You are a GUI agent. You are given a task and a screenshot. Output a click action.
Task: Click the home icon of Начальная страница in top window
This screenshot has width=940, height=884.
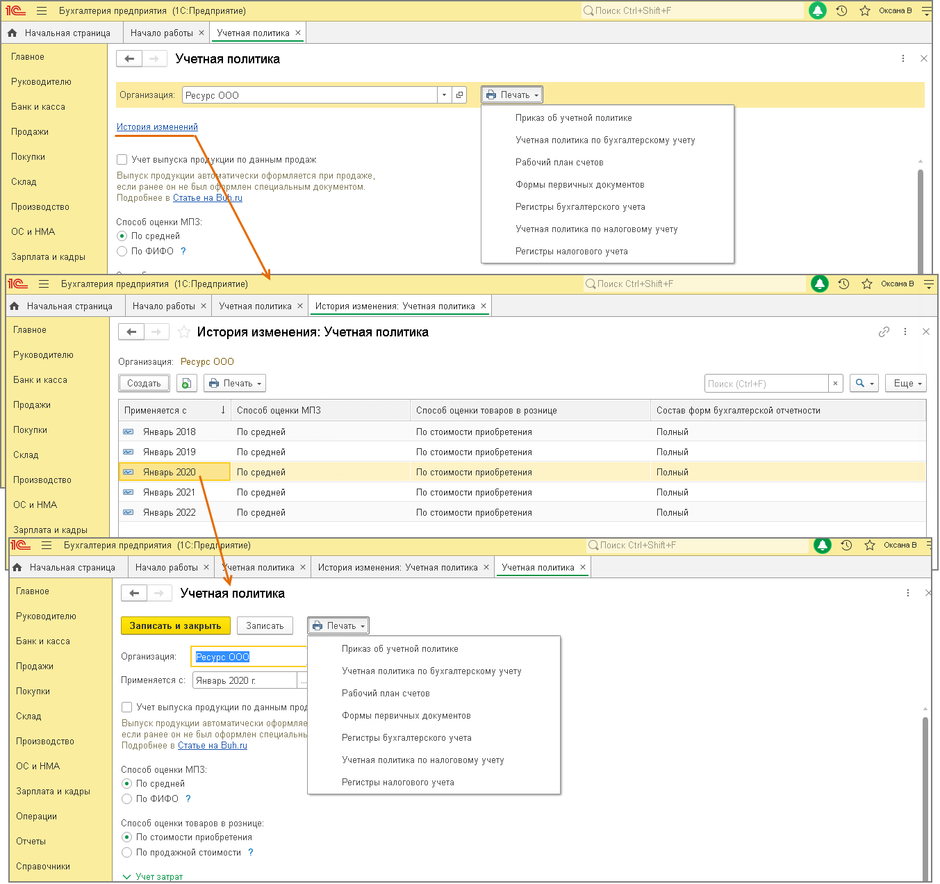(13, 33)
